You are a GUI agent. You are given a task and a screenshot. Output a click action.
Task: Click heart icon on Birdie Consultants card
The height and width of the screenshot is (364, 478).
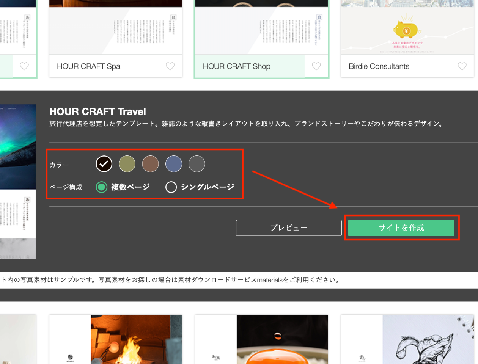click(462, 66)
